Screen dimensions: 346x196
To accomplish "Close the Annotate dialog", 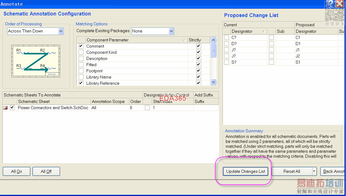I will (340, 3).
